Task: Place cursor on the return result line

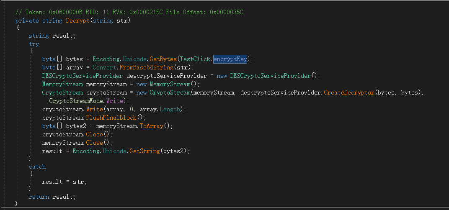Action: (52, 197)
